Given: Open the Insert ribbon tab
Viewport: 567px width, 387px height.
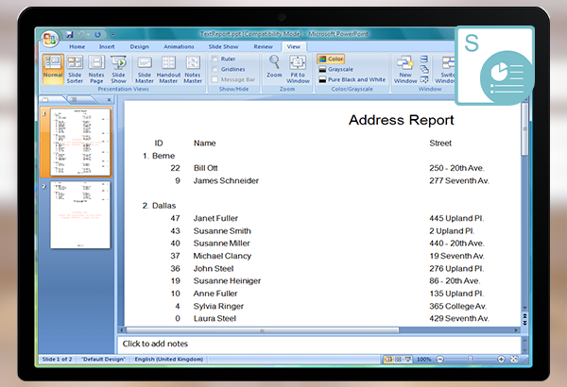Looking at the screenshot, I should coord(107,45).
